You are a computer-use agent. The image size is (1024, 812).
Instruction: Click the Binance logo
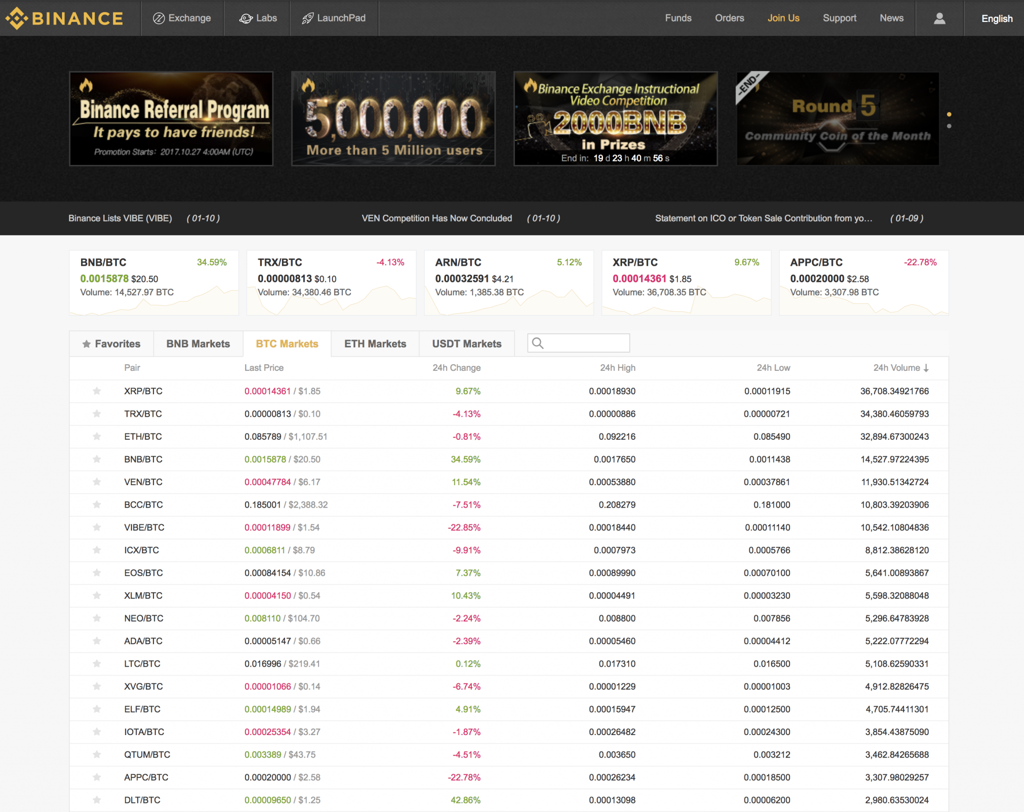tap(64, 18)
